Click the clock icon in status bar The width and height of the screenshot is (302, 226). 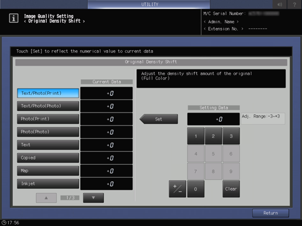tap(4, 223)
